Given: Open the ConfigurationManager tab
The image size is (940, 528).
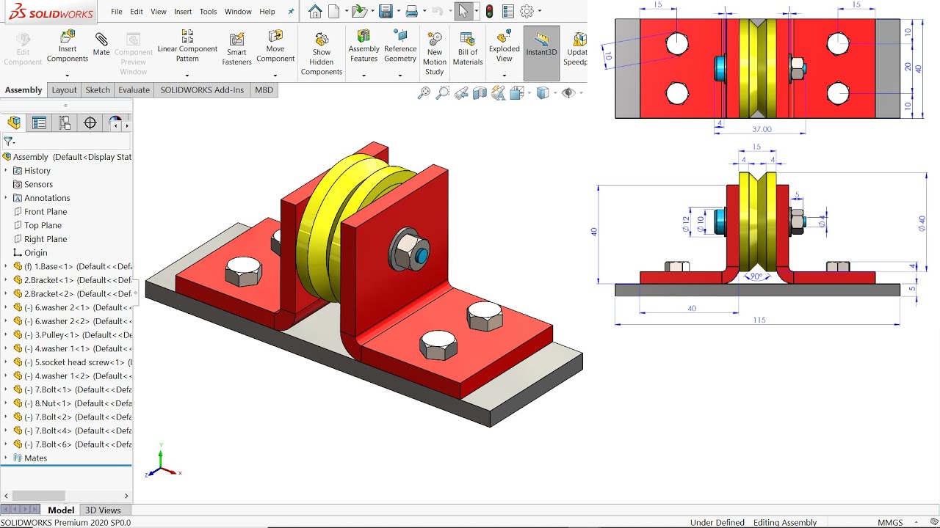Looking at the screenshot, I should 65,123.
